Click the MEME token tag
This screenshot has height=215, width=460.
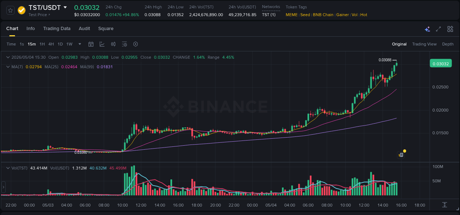click(x=292, y=15)
